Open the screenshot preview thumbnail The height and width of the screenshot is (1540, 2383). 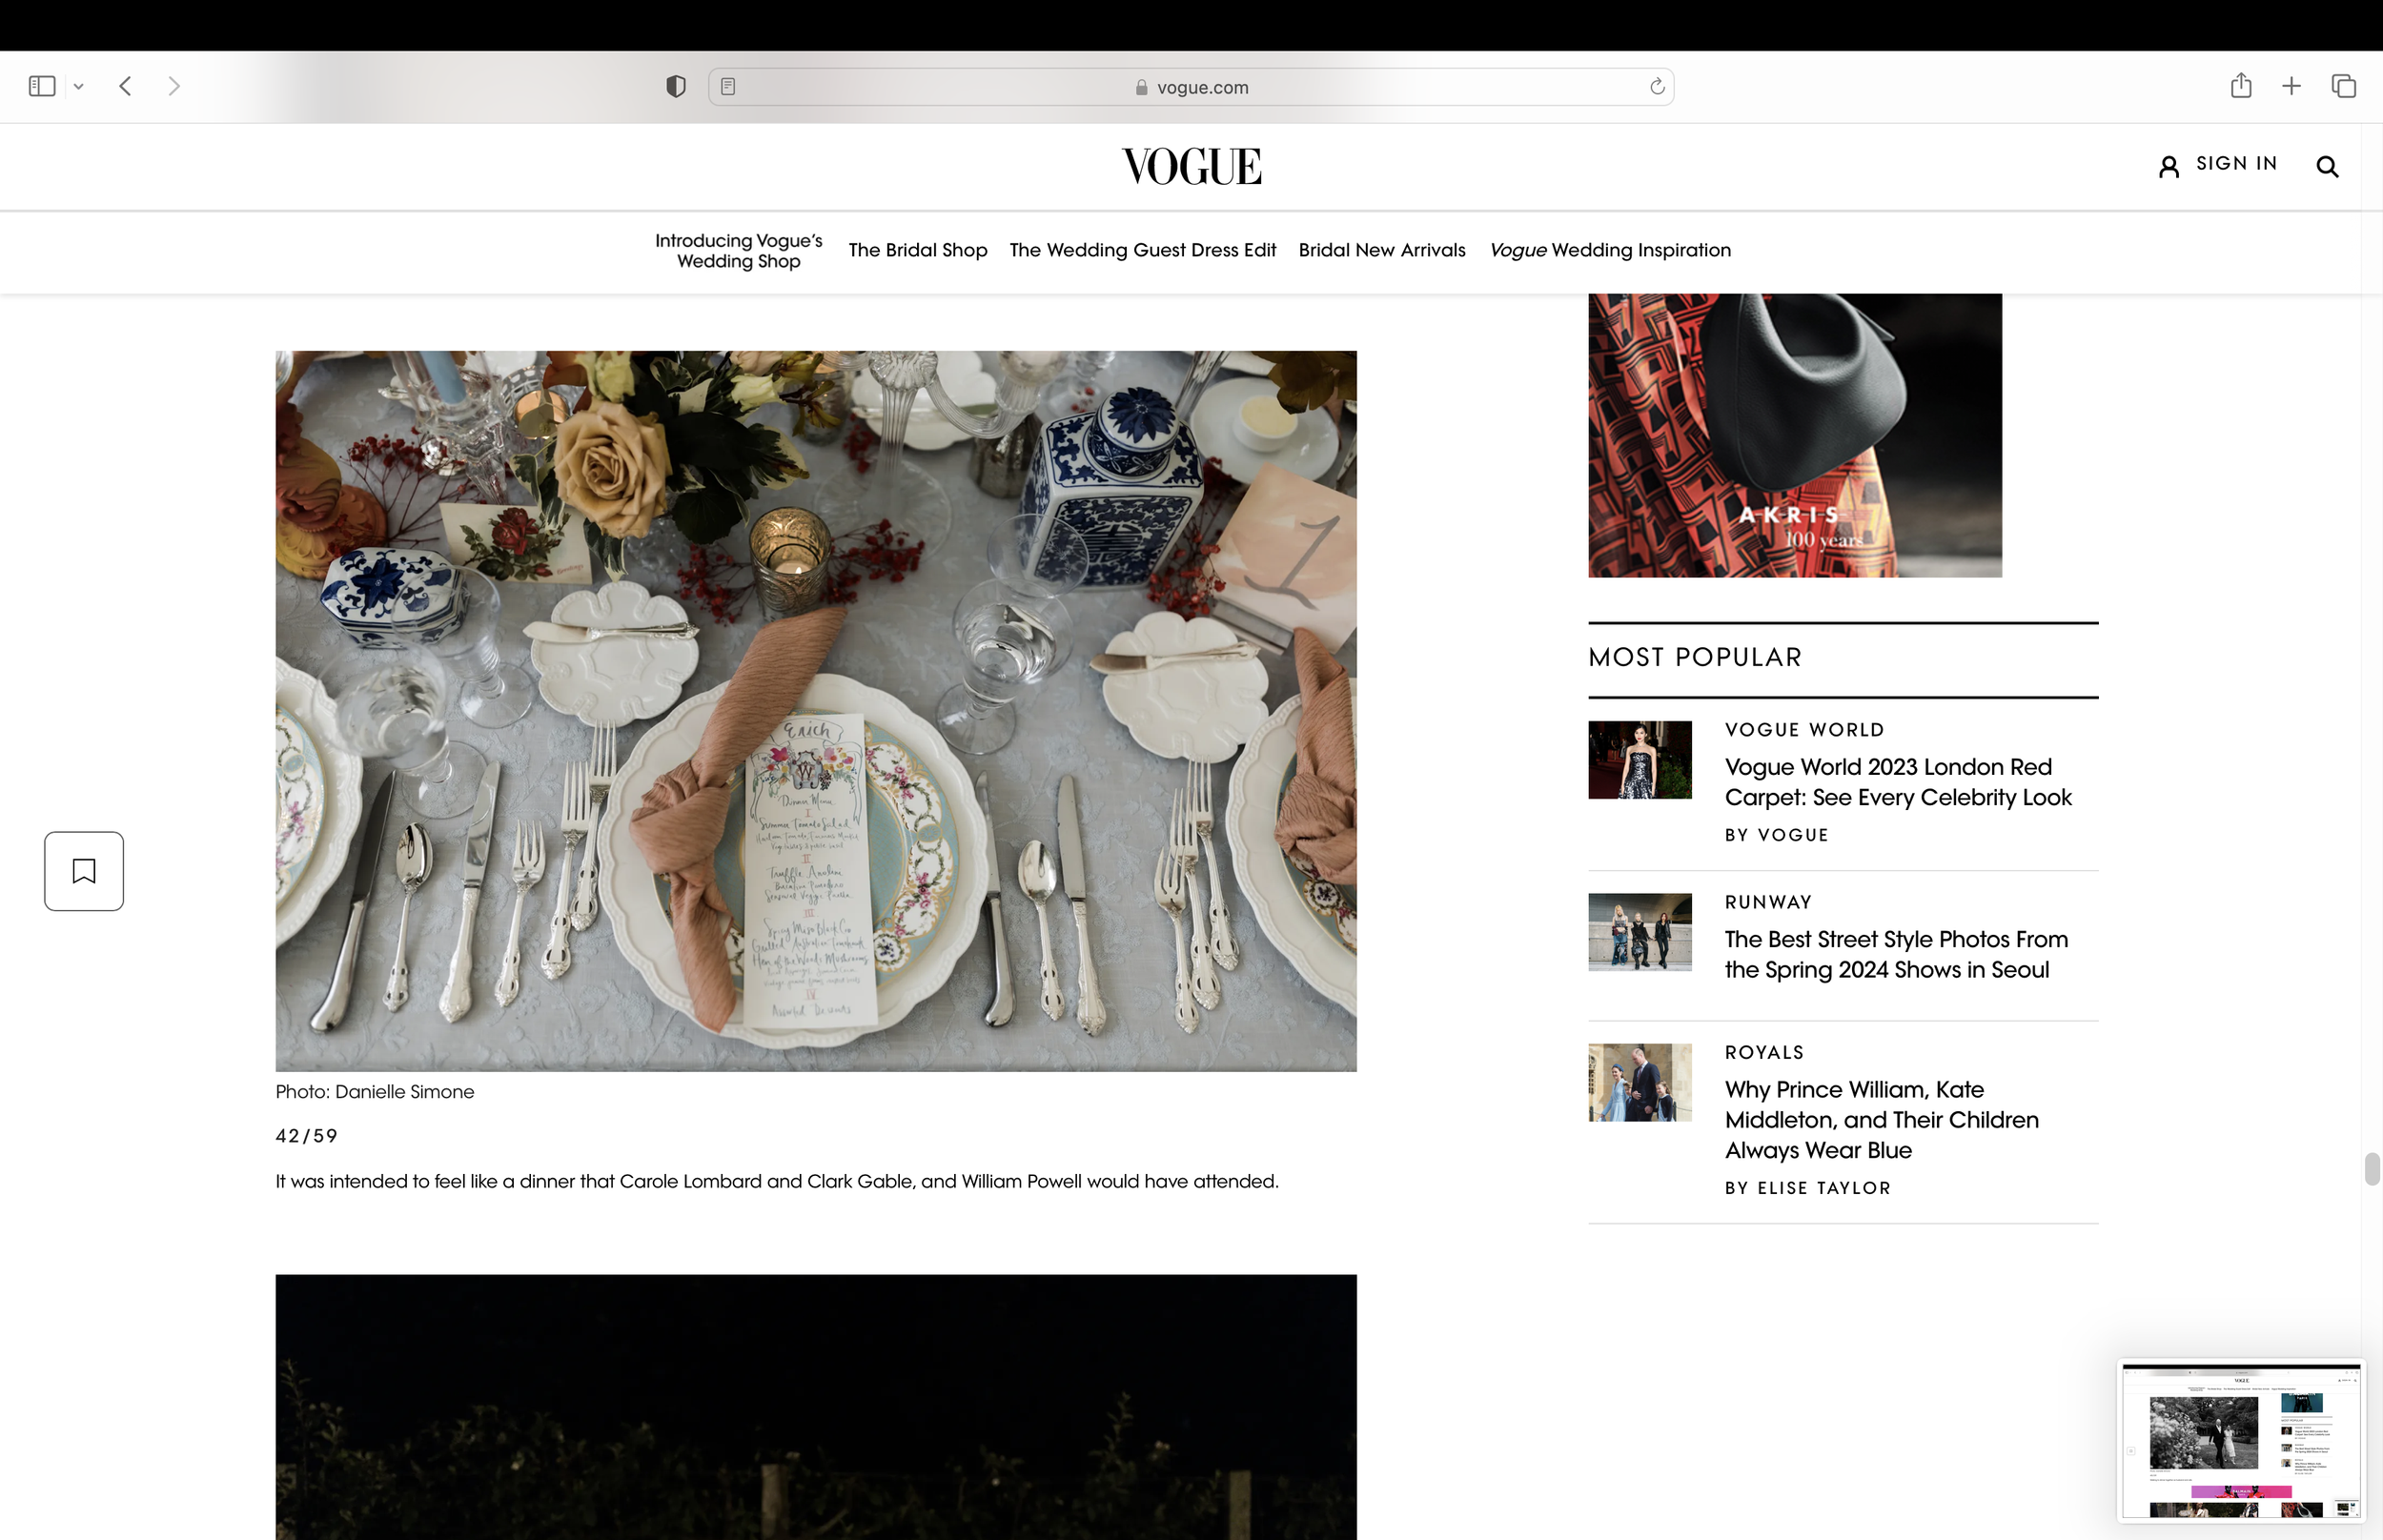2240,1440
